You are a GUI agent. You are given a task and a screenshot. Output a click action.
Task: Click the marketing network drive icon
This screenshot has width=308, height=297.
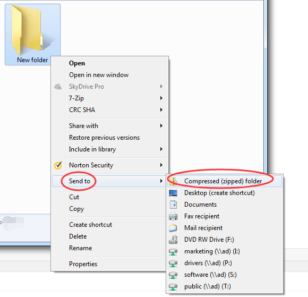coord(173,251)
